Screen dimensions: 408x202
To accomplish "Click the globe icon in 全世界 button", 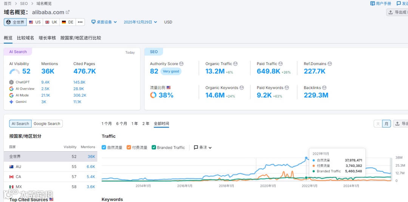I will 9,22.
